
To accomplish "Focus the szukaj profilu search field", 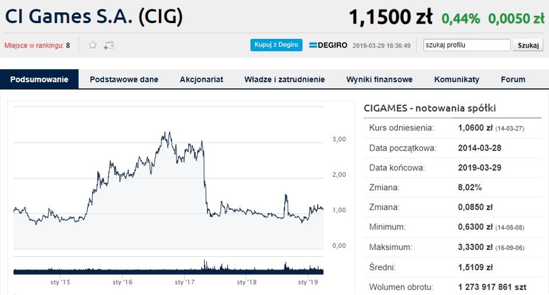I will pos(467,45).
